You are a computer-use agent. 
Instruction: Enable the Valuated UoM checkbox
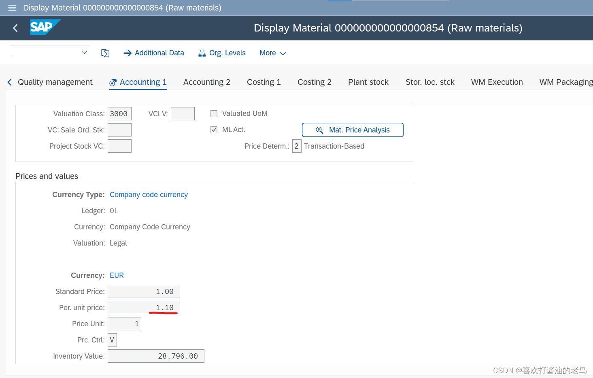(214, 113)
